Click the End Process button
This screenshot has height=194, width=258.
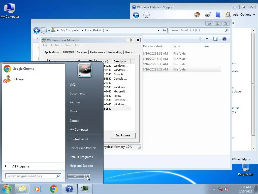(x=123, y=135)
